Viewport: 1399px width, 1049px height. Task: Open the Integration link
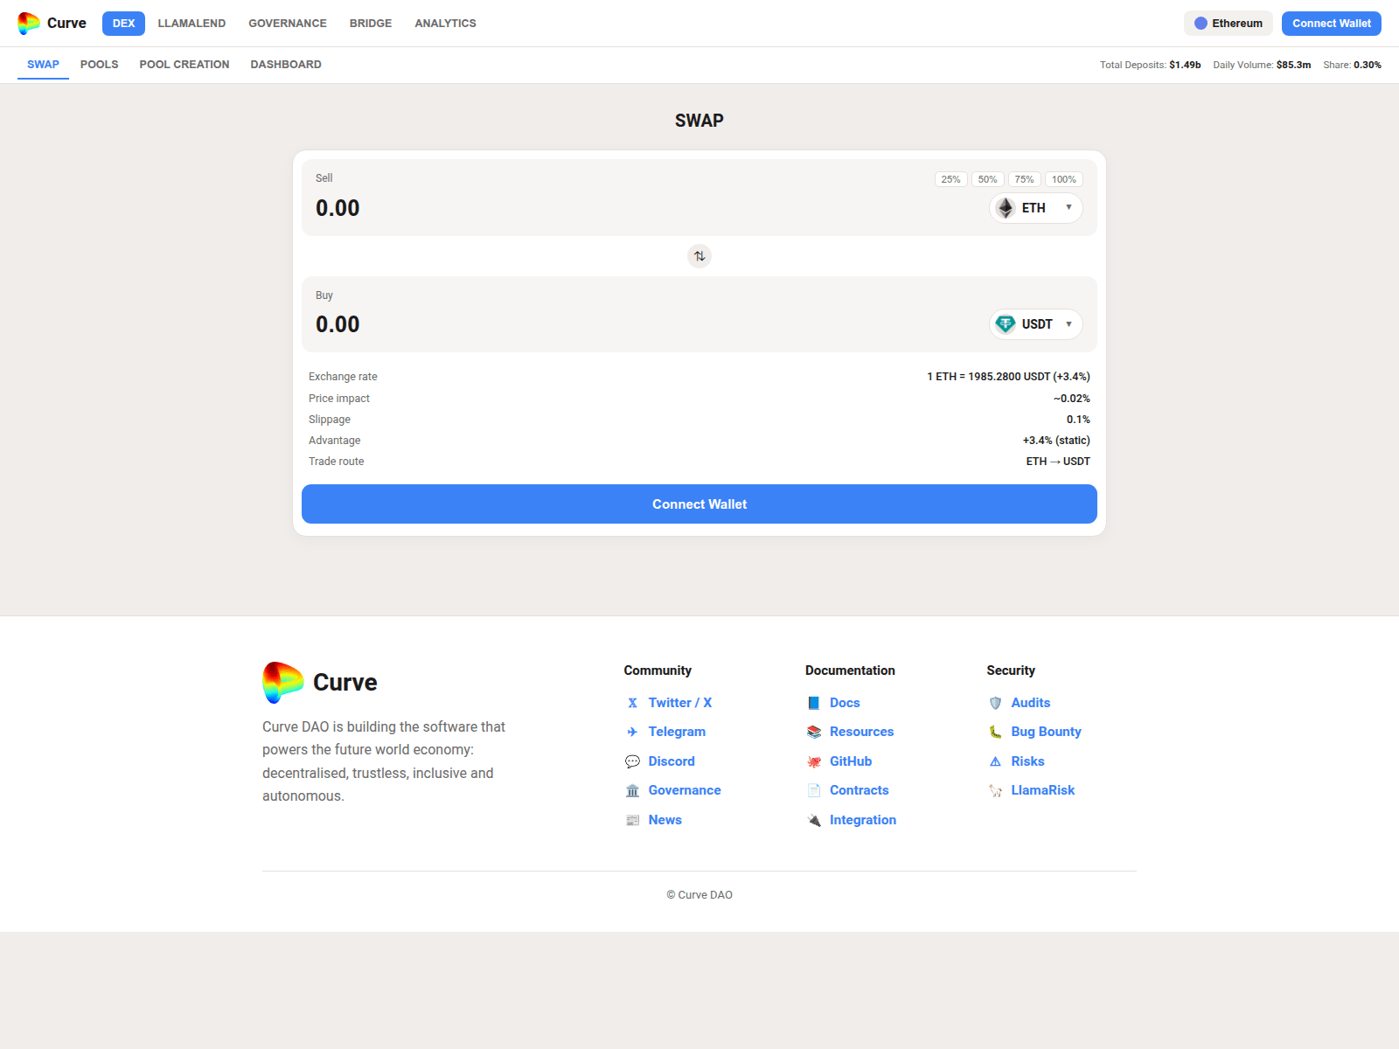(863, 820)
